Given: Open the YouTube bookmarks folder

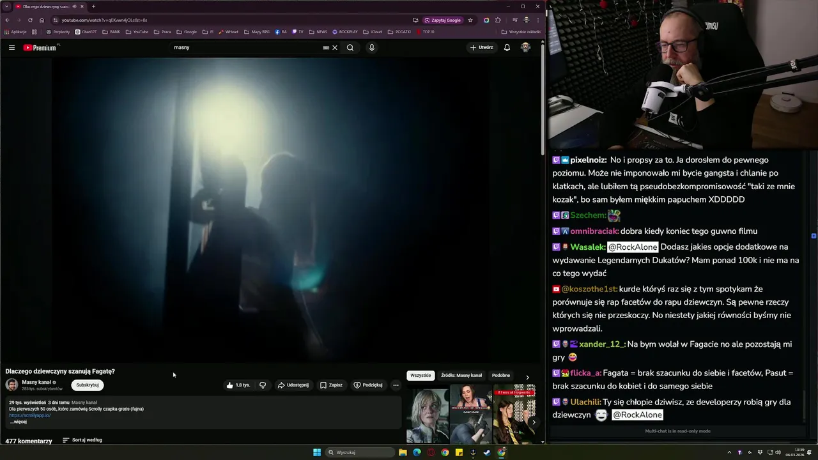Looking at the screenshot, I should pyautogui.click(x=137, y=31).
